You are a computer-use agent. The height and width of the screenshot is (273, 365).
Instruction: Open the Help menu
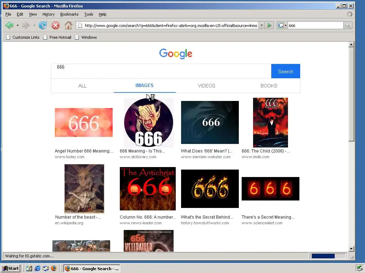click(x=102, y=14)
